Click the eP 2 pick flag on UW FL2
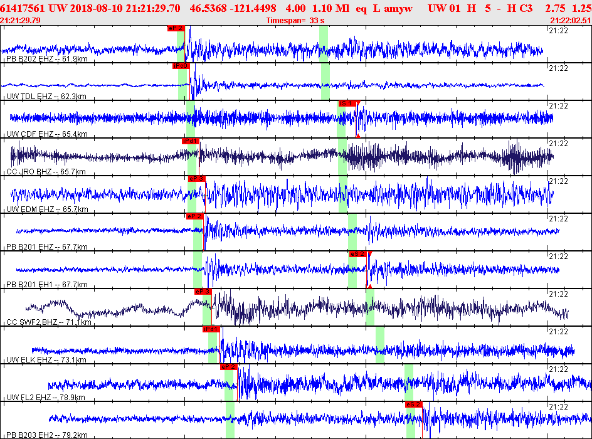Screen dimensions: 592x439 click(229, 367)
